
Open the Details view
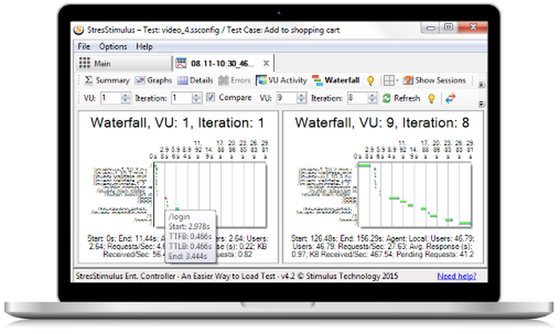tap(195, 80)
